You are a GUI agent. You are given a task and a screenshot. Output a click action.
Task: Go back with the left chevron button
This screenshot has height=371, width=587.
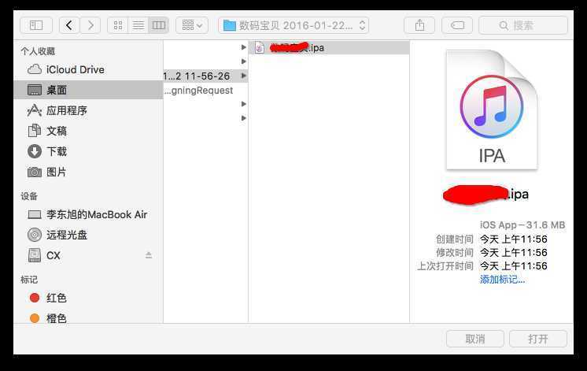pos(69,25)
